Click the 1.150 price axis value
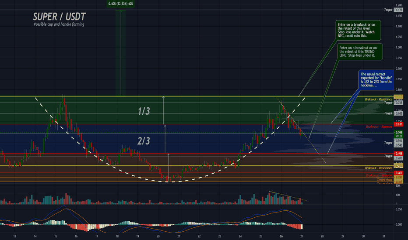408x240 pixels. click(x=399, y=16)
